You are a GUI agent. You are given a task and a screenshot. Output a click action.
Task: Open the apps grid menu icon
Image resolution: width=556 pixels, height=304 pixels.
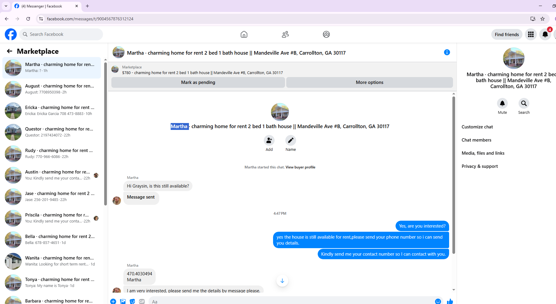click(x=531, y=34)
